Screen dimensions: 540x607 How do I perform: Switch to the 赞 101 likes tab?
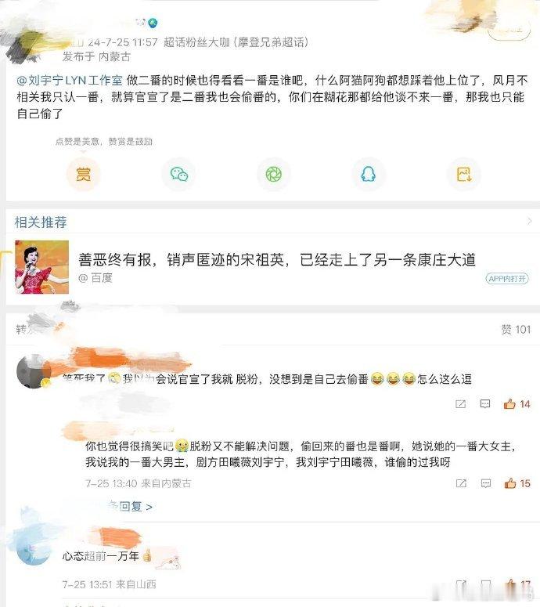516,330
